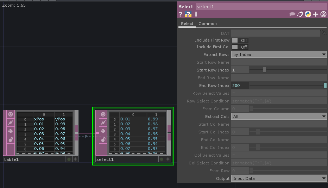Click the End Row Index value field
Viewport: 328px width, 188px height.
coord(240,86)
